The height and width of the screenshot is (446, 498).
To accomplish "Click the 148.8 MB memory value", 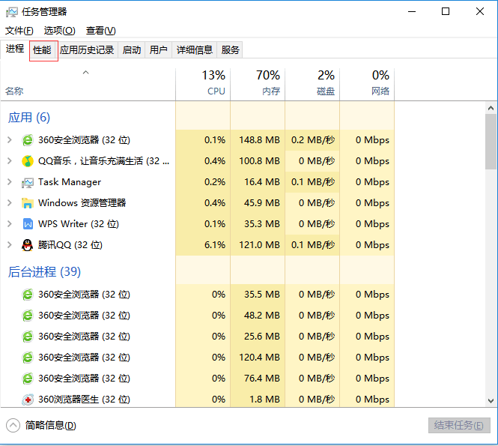I will (259, 140).
